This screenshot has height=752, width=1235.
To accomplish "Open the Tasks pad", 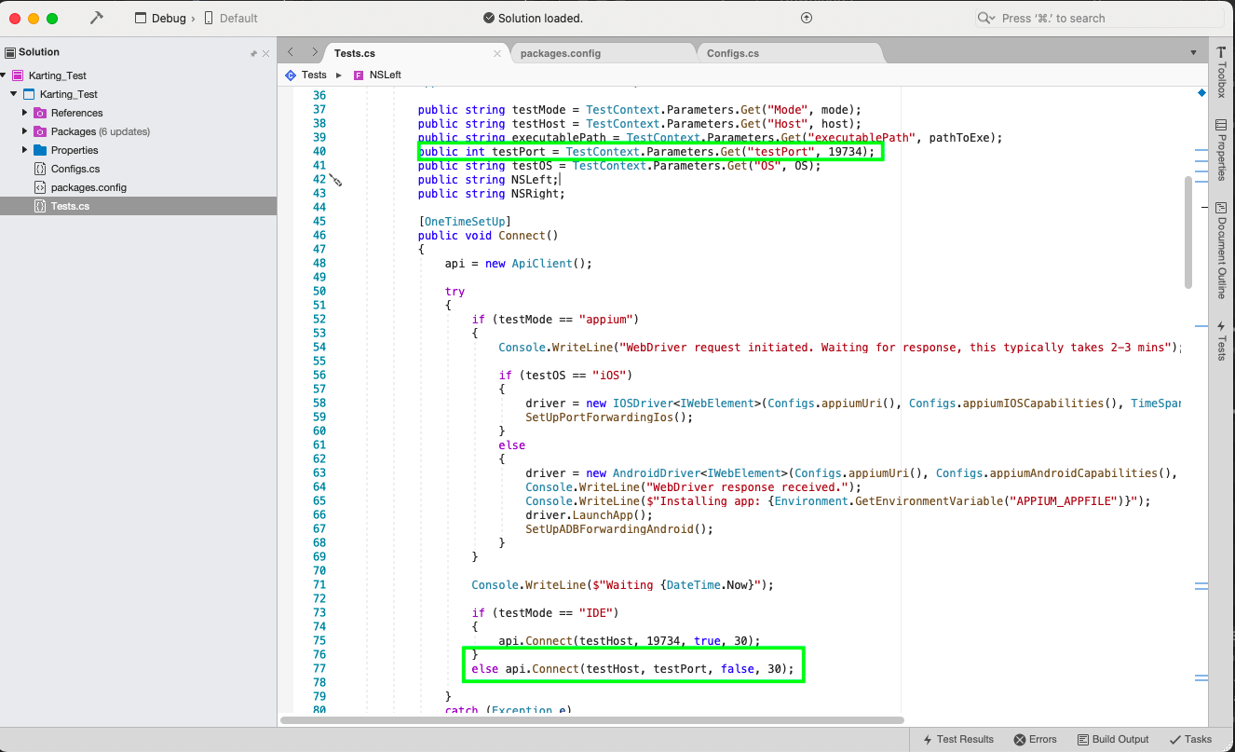I will (x=1191, y=739).
